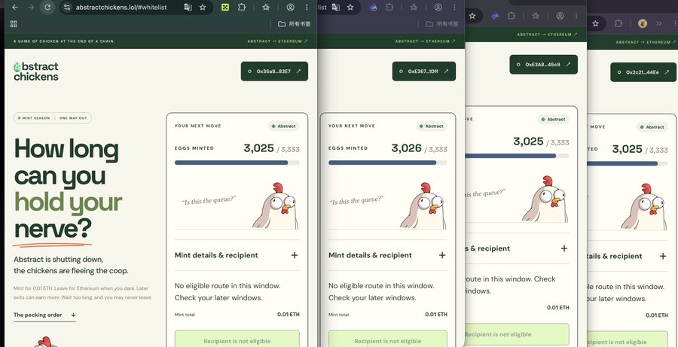Click Recipient is not eligible in 0x35a8…83E7 window
Image resolution: width=678 pixels, height=347 pixels.
237,339
